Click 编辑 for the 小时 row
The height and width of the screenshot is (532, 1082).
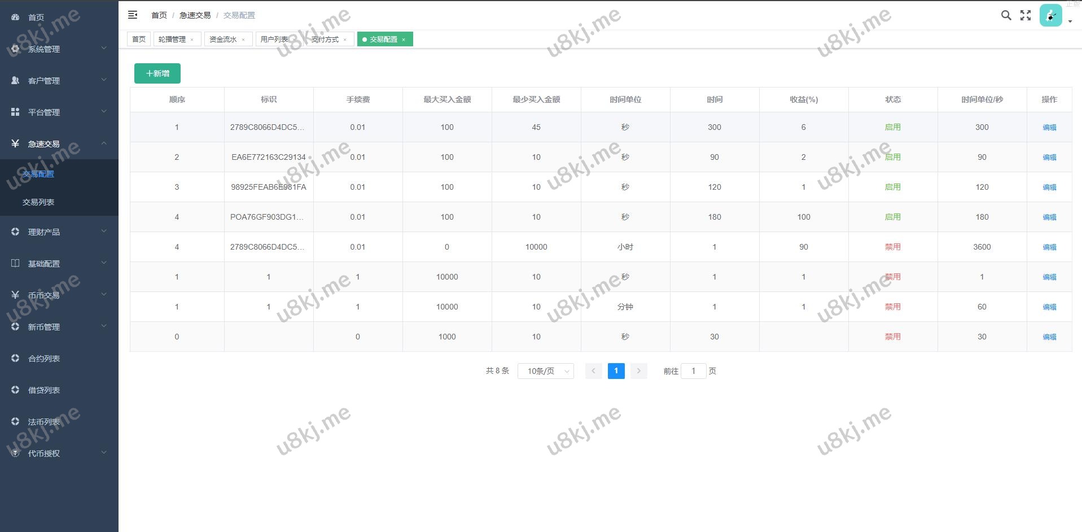tap(1049, 247)
